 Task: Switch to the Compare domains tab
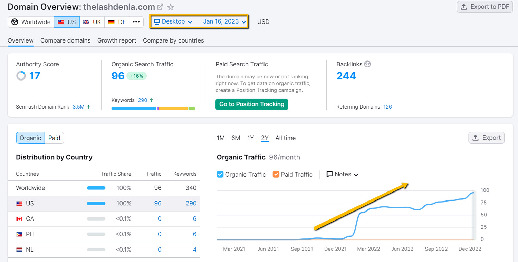click(x=65, y=40)
